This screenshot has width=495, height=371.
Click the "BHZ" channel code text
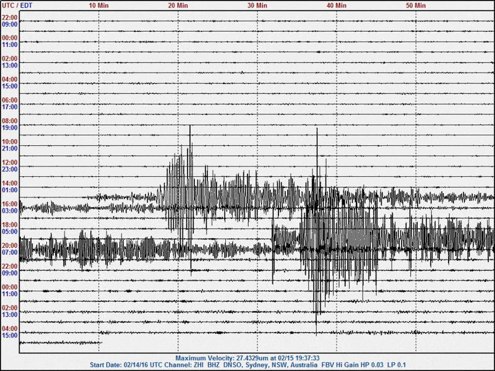[x=213, y=365]
